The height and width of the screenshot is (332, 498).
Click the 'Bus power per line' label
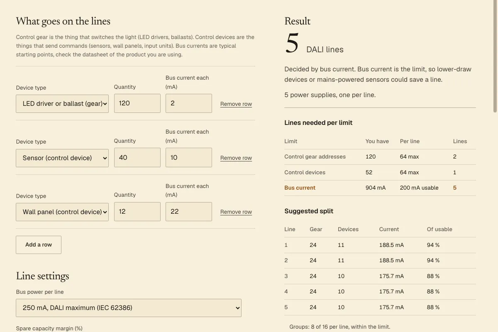(x=40, y=292)
